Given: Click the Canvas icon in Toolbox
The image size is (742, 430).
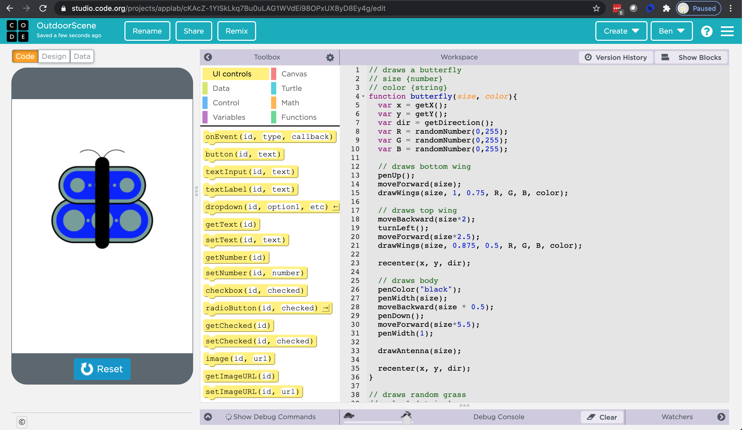Looking at the screenshot, I should pyautogui.click(x=294, y=73).
